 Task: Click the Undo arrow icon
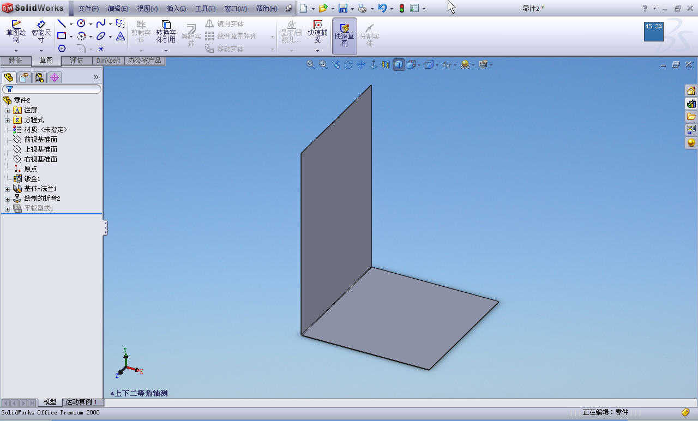pyautogui.click(x=382, y=8)
